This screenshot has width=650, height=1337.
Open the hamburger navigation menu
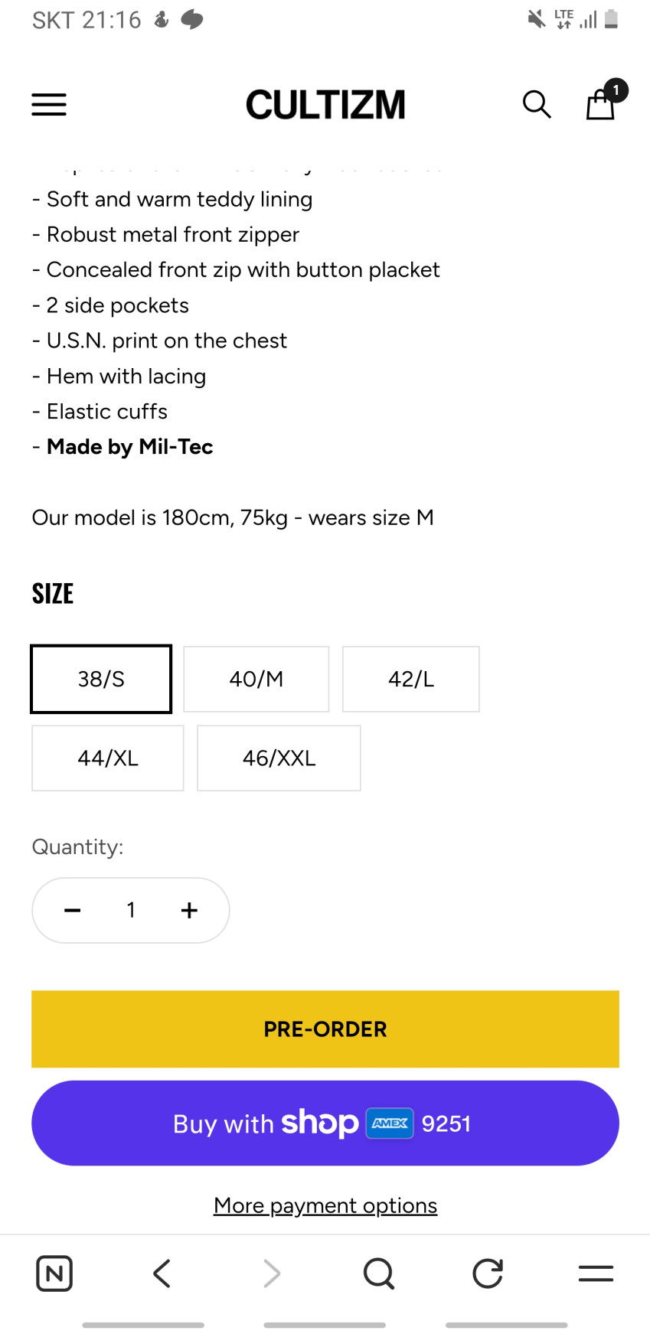point(49,104)
